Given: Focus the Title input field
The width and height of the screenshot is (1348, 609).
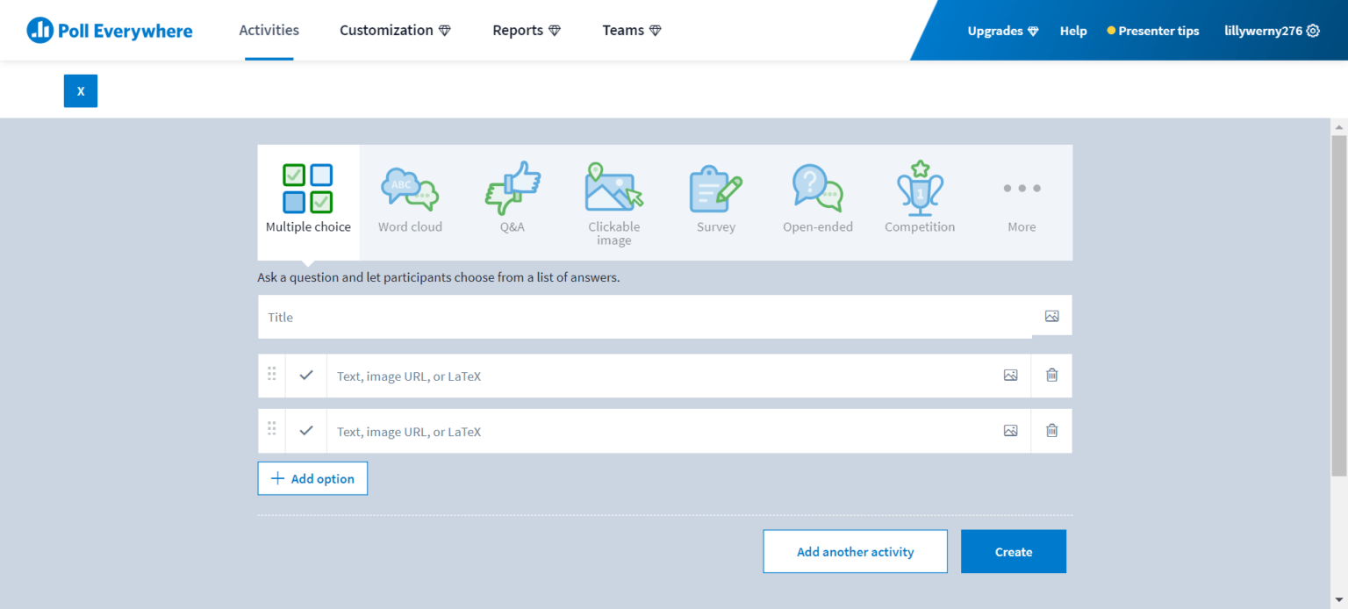Looking at the screenshot, I should [x=645, y=317].
